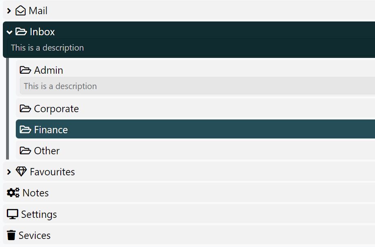Click the trash icon beside Sevices
The height and width of the screenshot is (247, 375).
click(12, 235)
